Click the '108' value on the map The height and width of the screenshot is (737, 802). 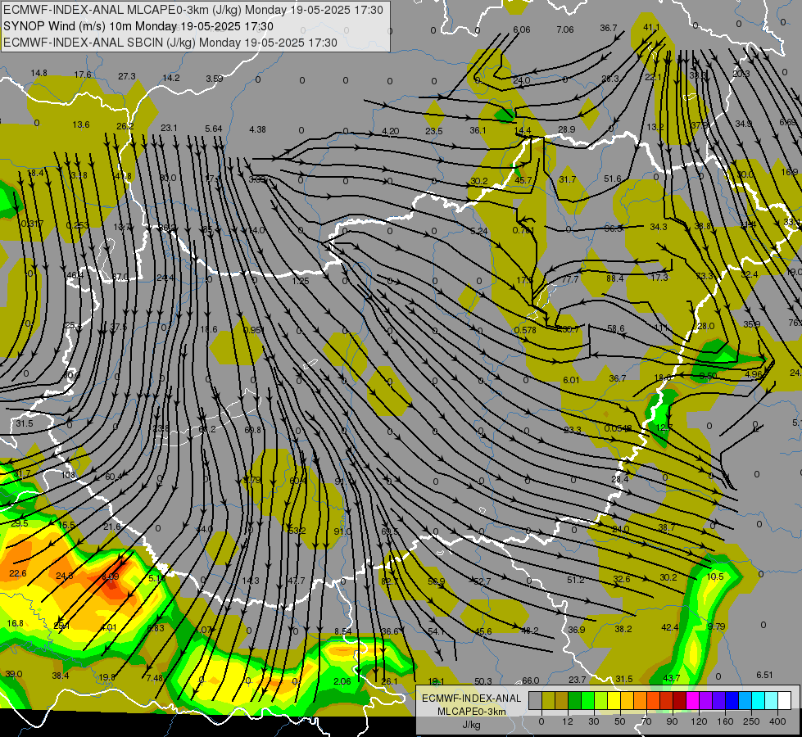tap(68, 475)
